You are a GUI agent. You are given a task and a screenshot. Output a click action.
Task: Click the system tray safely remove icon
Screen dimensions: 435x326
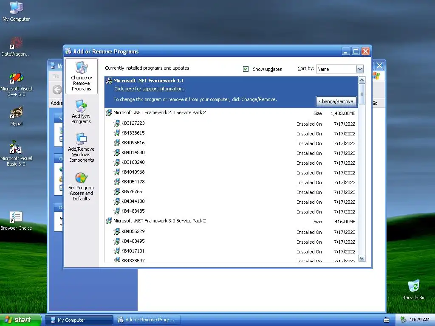point(403,320)
